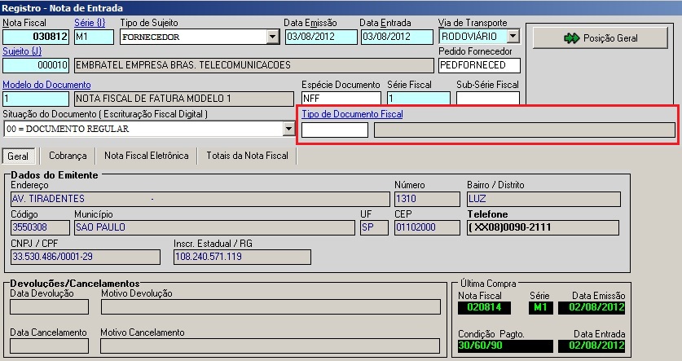Open Situação do Documento dropdown arrow

288,129
